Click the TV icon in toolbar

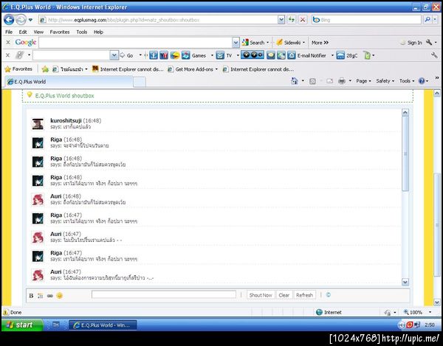pos(220,55)
